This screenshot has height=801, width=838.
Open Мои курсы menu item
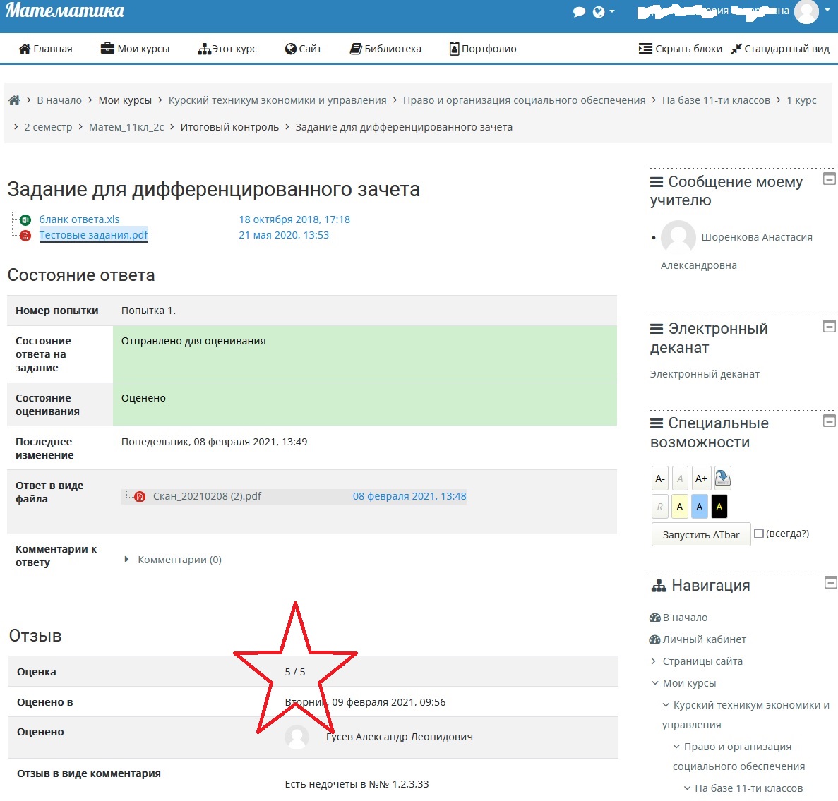136,49
